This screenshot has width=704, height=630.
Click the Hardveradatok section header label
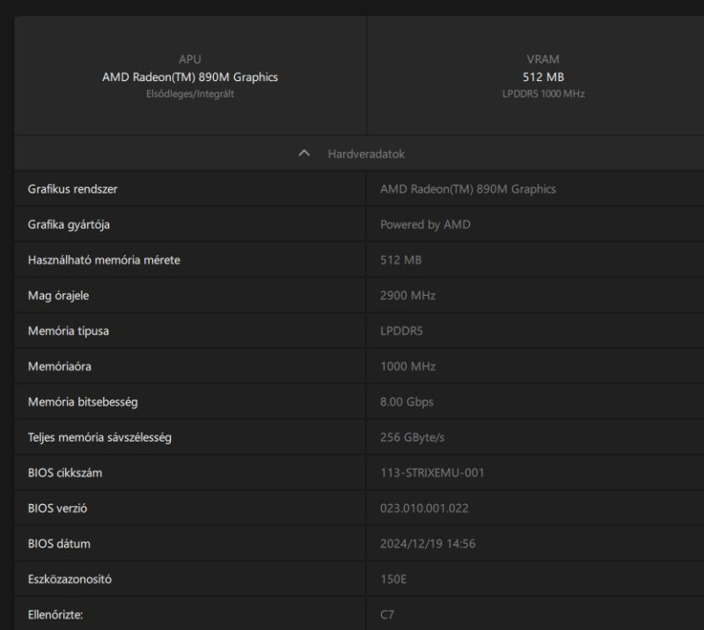pyautogui.click(x=366, y=153)
